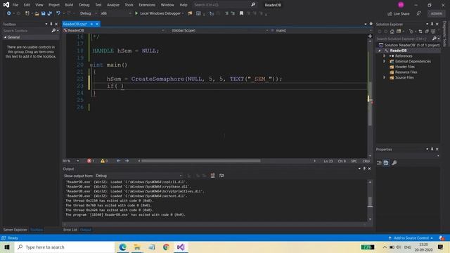Click Add to Source Control
Viewport: 450px width, 253px height.
(x=411, y=238)
